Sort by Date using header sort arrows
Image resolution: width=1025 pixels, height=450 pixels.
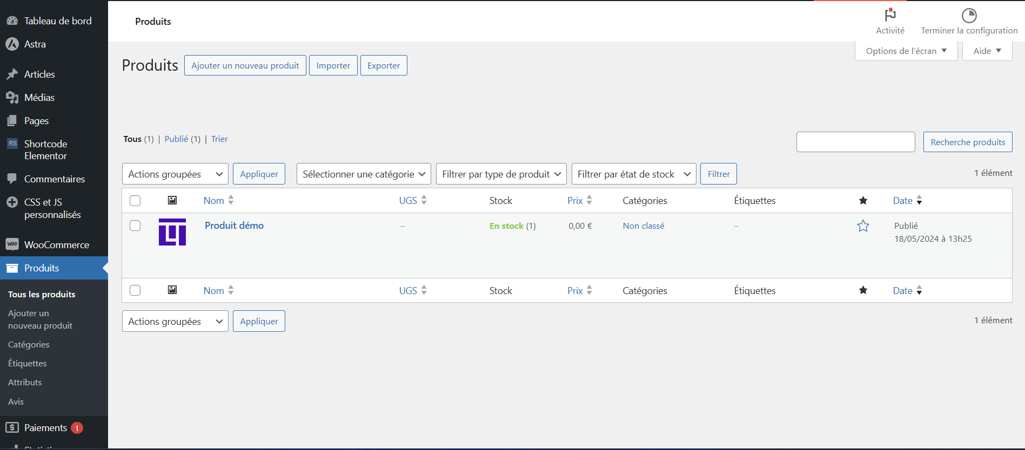pos(919,200)
